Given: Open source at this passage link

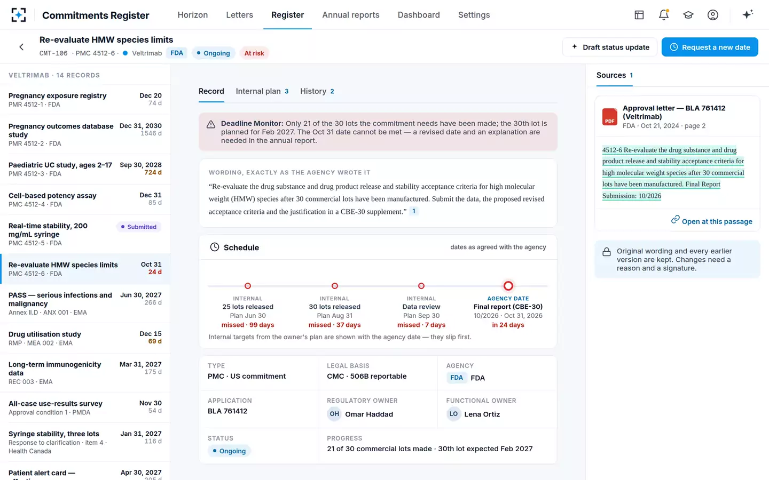Looking at the screenshot, I should [711, 221].
